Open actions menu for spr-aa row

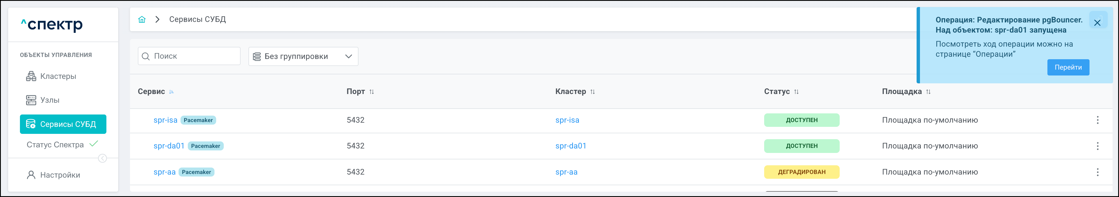[1097, 172]
